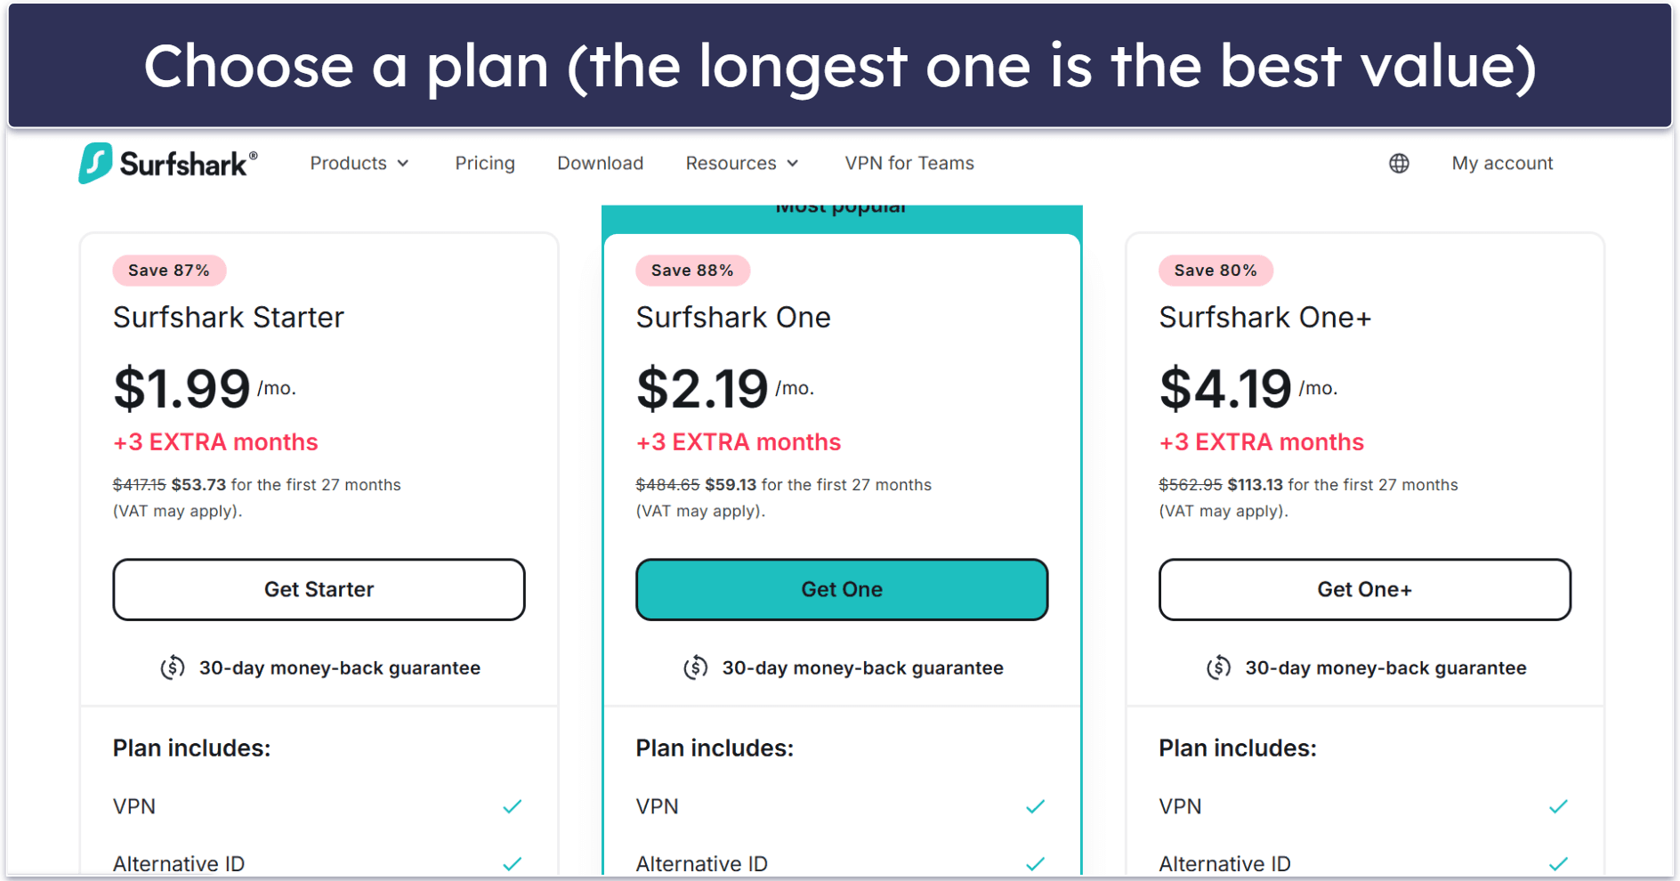Click VPN checkmark in Starter plan
Image resolution: width=1680 pixels, height=881 pixels.
pos(513,807)
